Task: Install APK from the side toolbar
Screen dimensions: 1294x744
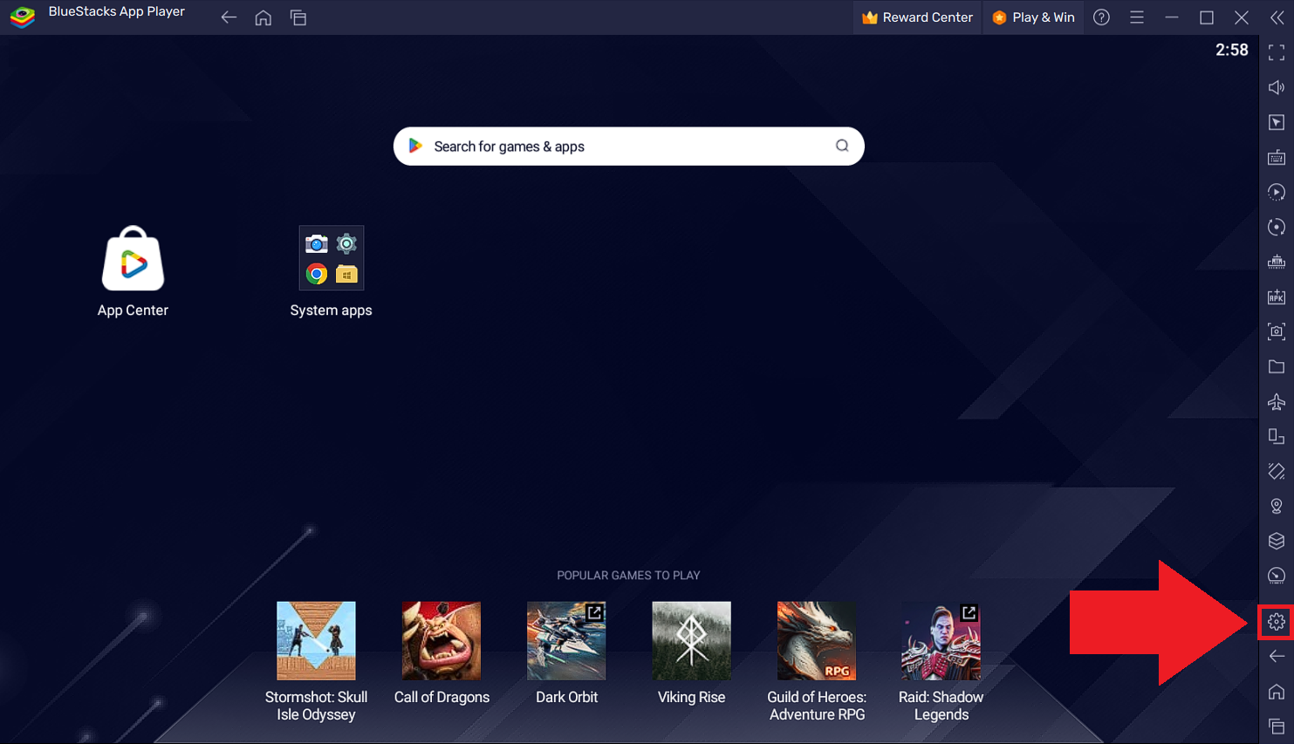Action: 1277,297
